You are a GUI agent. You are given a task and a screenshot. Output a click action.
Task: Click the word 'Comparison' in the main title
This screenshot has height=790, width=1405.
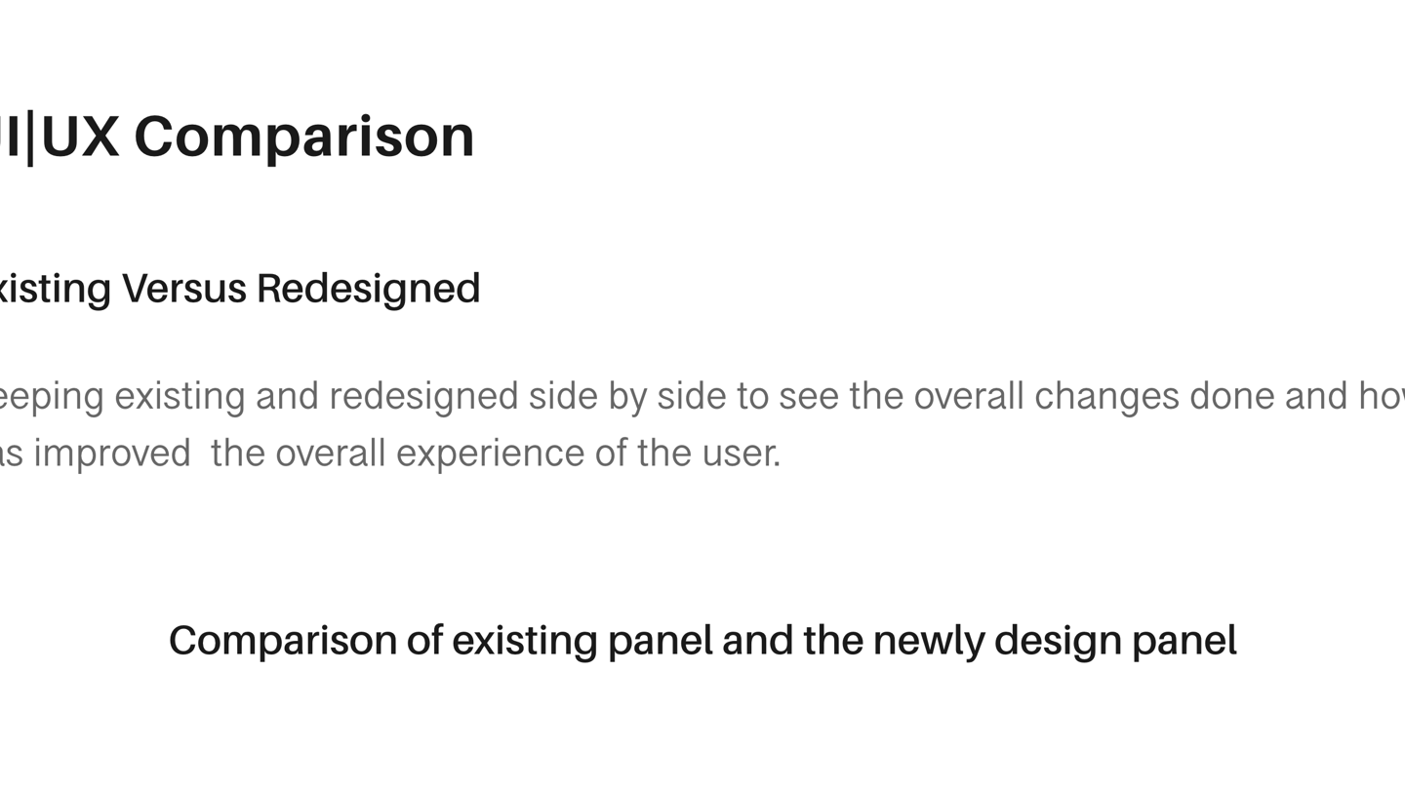coord(303,137)
